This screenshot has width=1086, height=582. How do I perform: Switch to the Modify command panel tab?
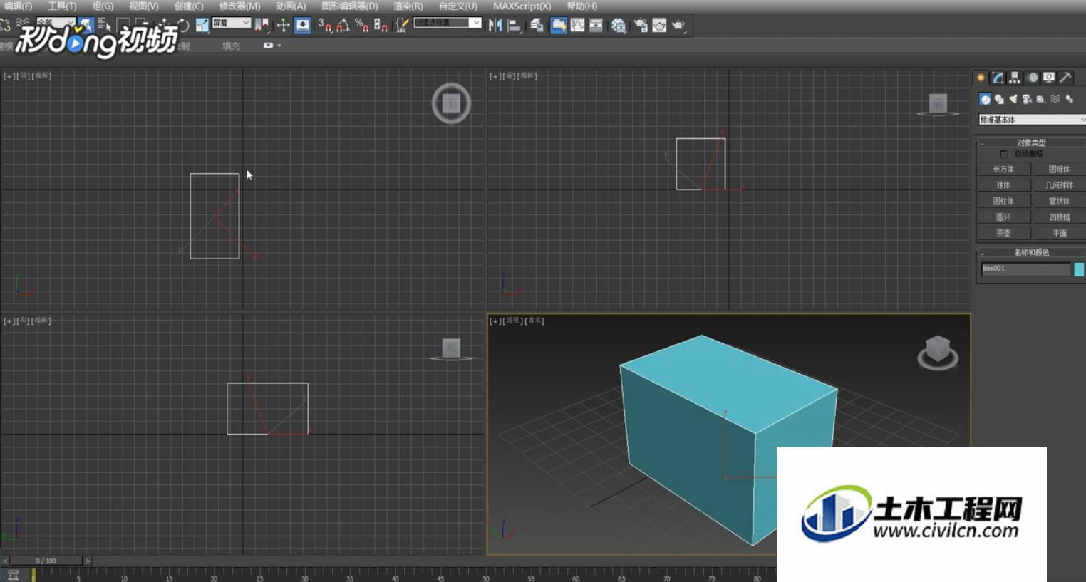(x=998, y=78)
